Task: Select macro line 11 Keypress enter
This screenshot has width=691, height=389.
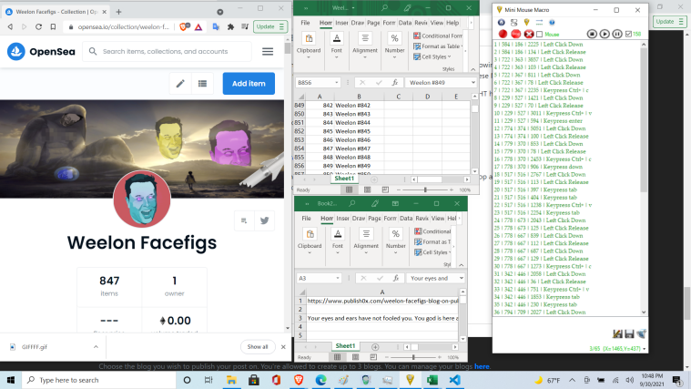Action: (538, 121)
